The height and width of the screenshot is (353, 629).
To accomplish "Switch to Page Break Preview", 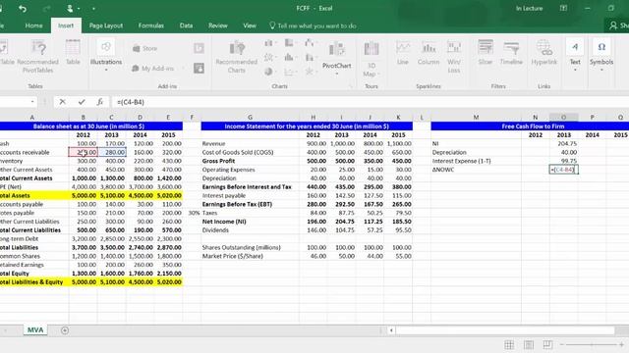I will 547,344.
